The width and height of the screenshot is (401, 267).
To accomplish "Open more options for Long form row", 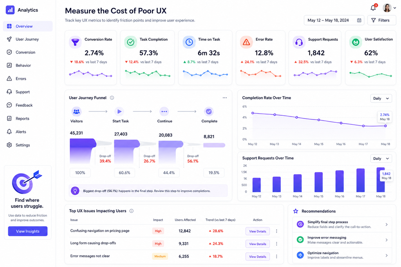I will click(x=276, y=244).
